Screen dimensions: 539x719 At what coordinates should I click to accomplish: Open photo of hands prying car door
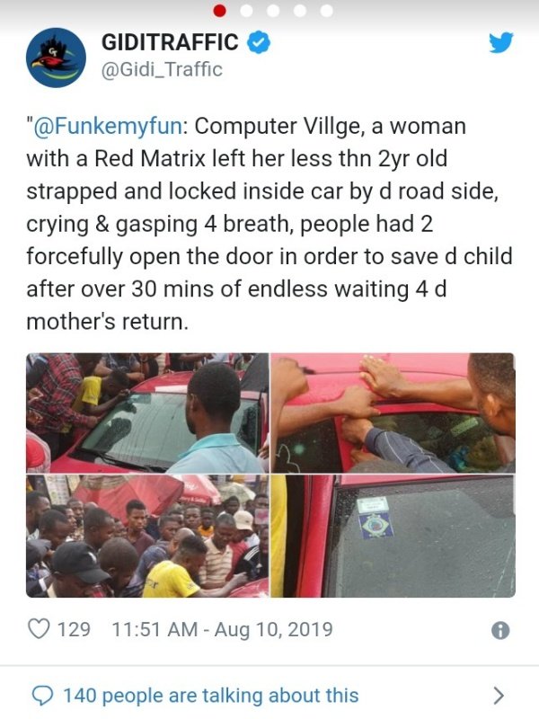tap(393, 413)
